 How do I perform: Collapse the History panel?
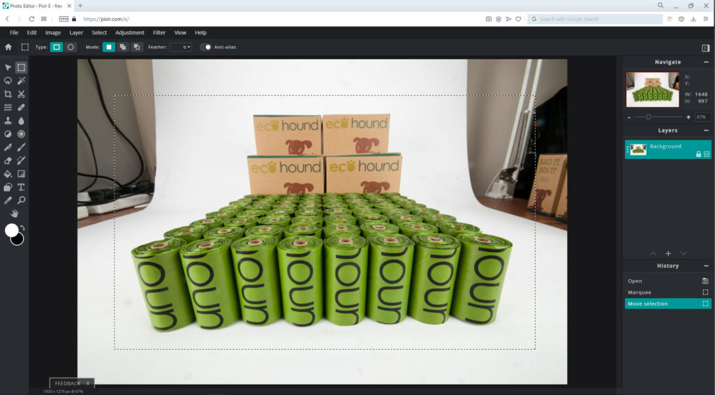pyautogui.click(x=706, y=266)
